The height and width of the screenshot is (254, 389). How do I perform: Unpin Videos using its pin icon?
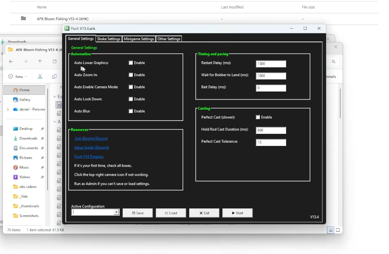(42, 177)
